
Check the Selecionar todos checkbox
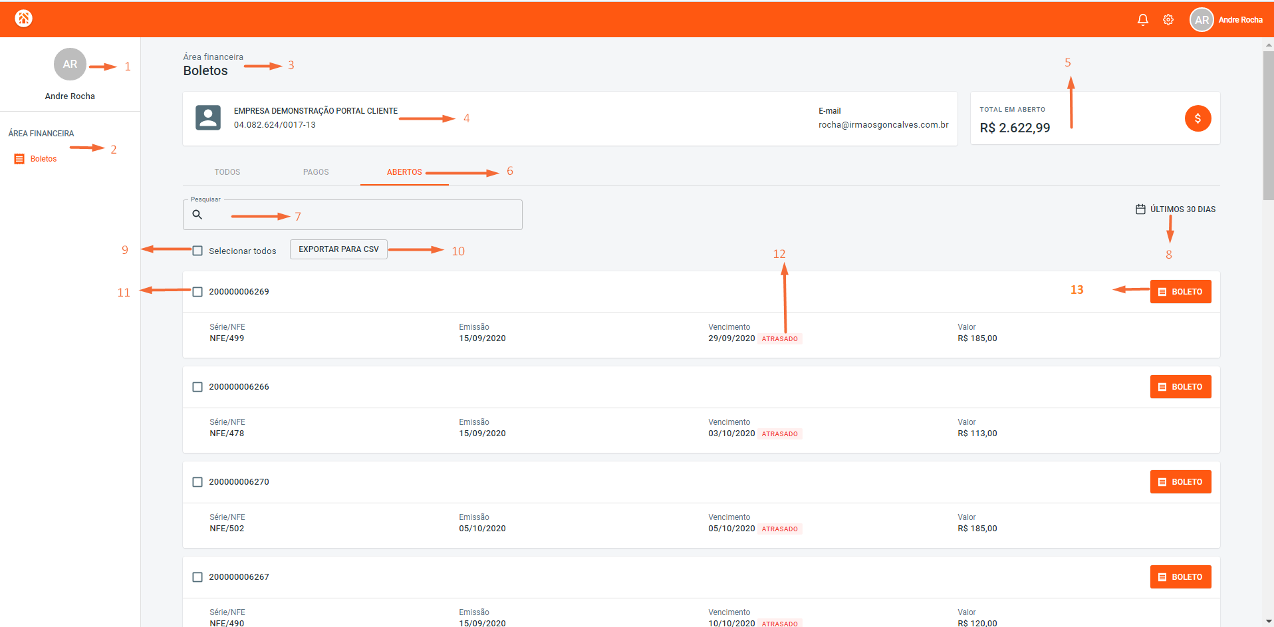[x=197, y=251]
